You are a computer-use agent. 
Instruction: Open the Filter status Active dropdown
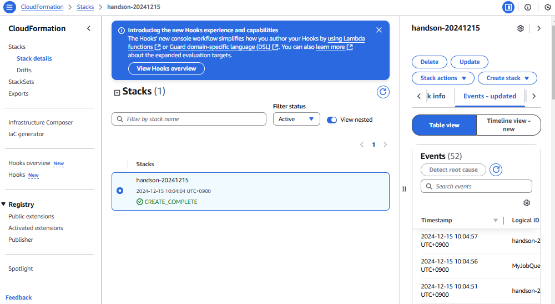click(x=296, y=119)
